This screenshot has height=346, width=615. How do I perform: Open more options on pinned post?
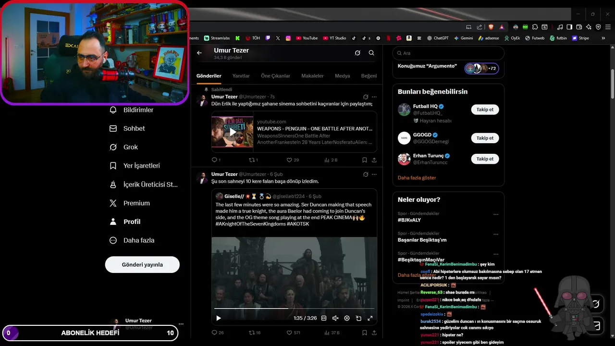coord(374,97)
